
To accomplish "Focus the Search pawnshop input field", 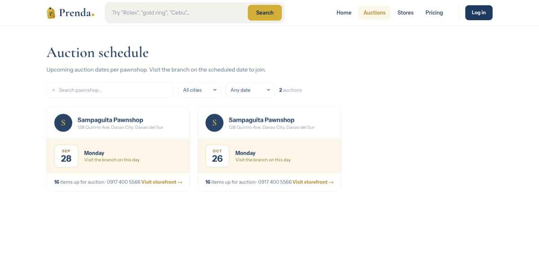I will pos(110,90).
